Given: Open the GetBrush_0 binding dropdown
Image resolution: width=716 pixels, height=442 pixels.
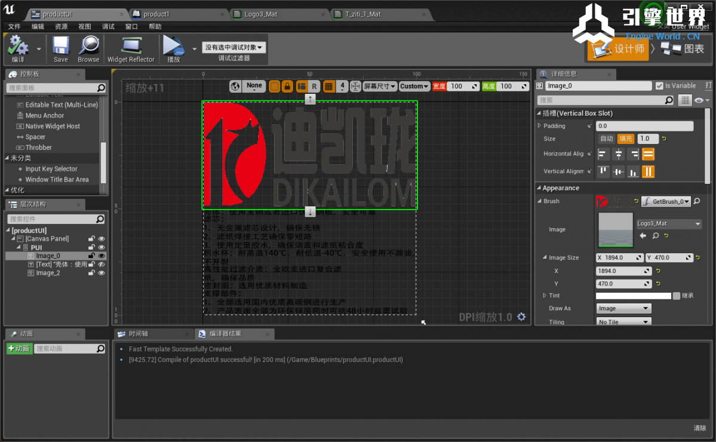Looking at the screenshot, I should (x=666, y=201).
